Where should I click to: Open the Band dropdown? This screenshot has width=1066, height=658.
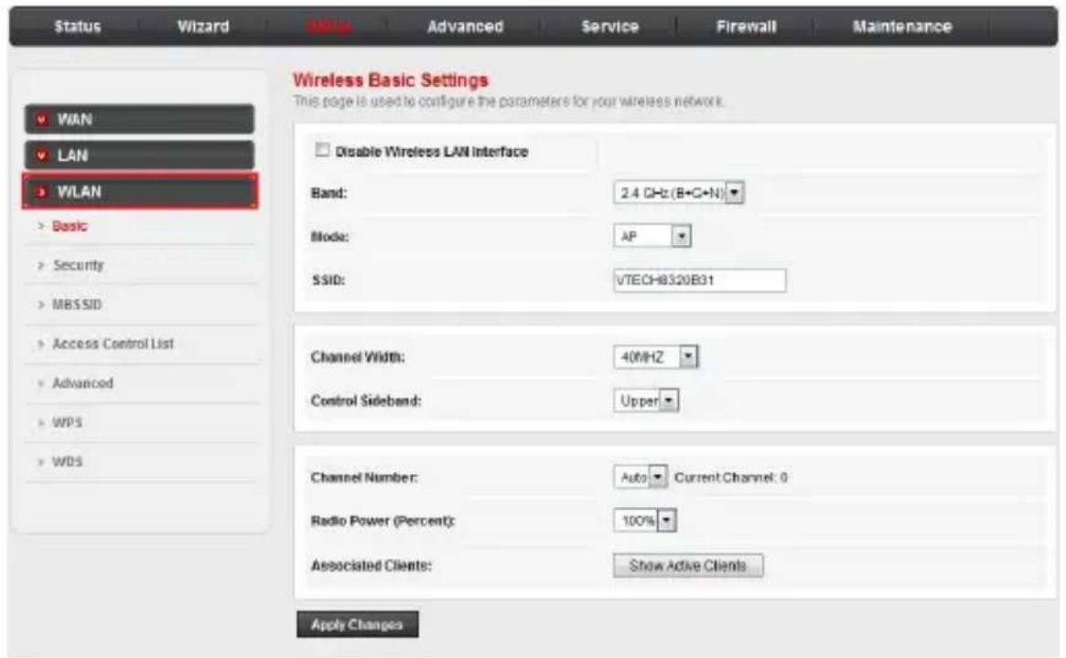pyautogui.click(x=678, y=193)
